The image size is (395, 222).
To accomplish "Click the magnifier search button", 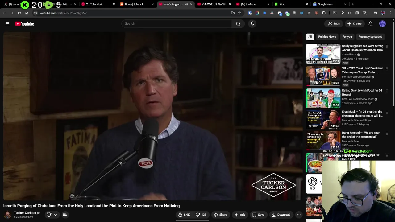I will click(238, 23).
